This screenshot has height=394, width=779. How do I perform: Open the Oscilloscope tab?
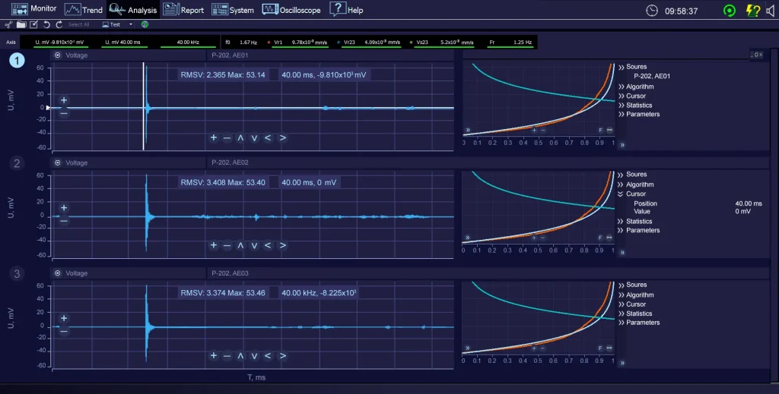point(291,9)
